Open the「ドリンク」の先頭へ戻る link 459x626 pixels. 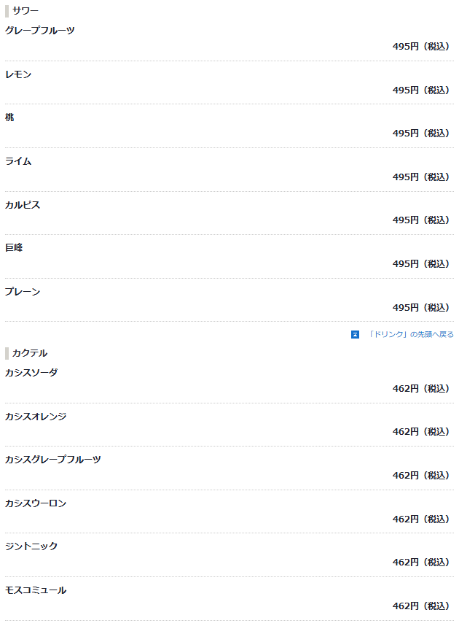pyautogui.click(x=410, y=335)
